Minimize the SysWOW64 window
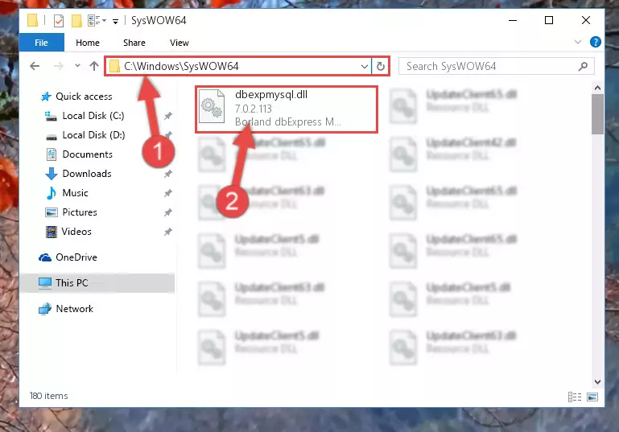Screen dimensions: 619x432 tap(513, 21)
